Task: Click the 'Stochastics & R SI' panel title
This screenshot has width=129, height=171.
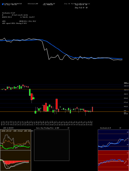Action: click(x=111, y=128)
